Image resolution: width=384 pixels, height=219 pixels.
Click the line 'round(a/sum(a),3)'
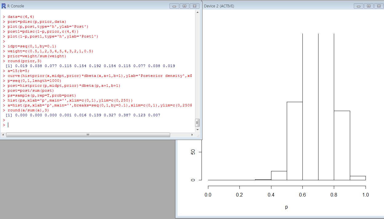[x=28, y=110]
